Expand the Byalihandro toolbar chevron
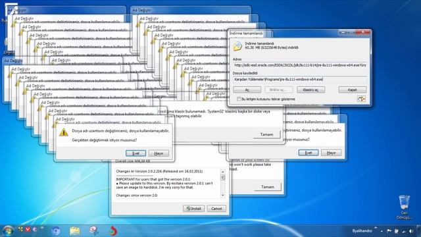The width and height of the screenshot is (421, 237). [x=376, y=228]
